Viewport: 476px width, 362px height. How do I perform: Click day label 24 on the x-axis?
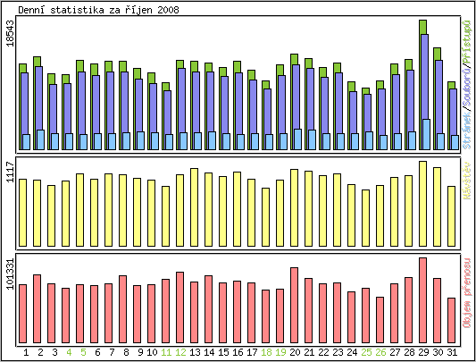pyautogui.click(x=352, y=352)
